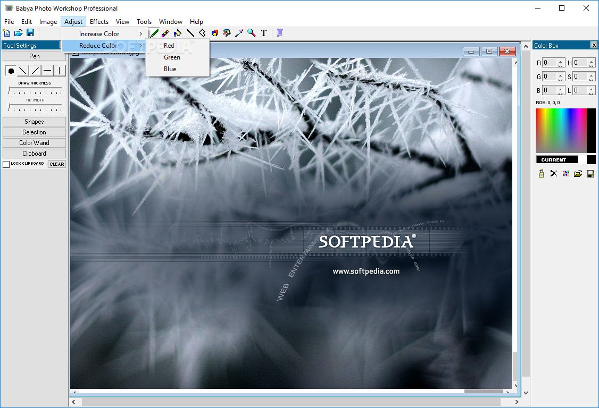Open the custom palette icon in Color Box

click(x=566, y=174)
